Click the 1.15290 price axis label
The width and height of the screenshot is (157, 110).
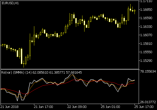(146, 61)
